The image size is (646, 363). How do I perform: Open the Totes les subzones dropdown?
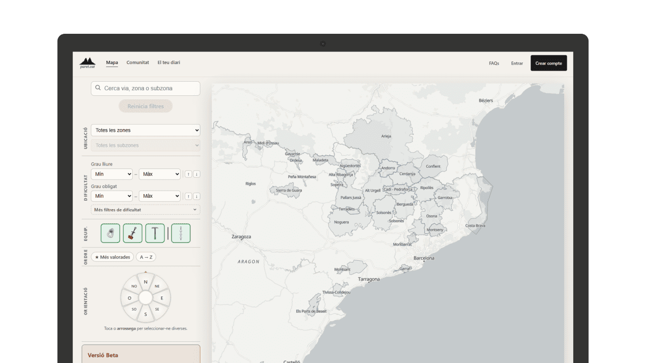[x=145, y=145]
